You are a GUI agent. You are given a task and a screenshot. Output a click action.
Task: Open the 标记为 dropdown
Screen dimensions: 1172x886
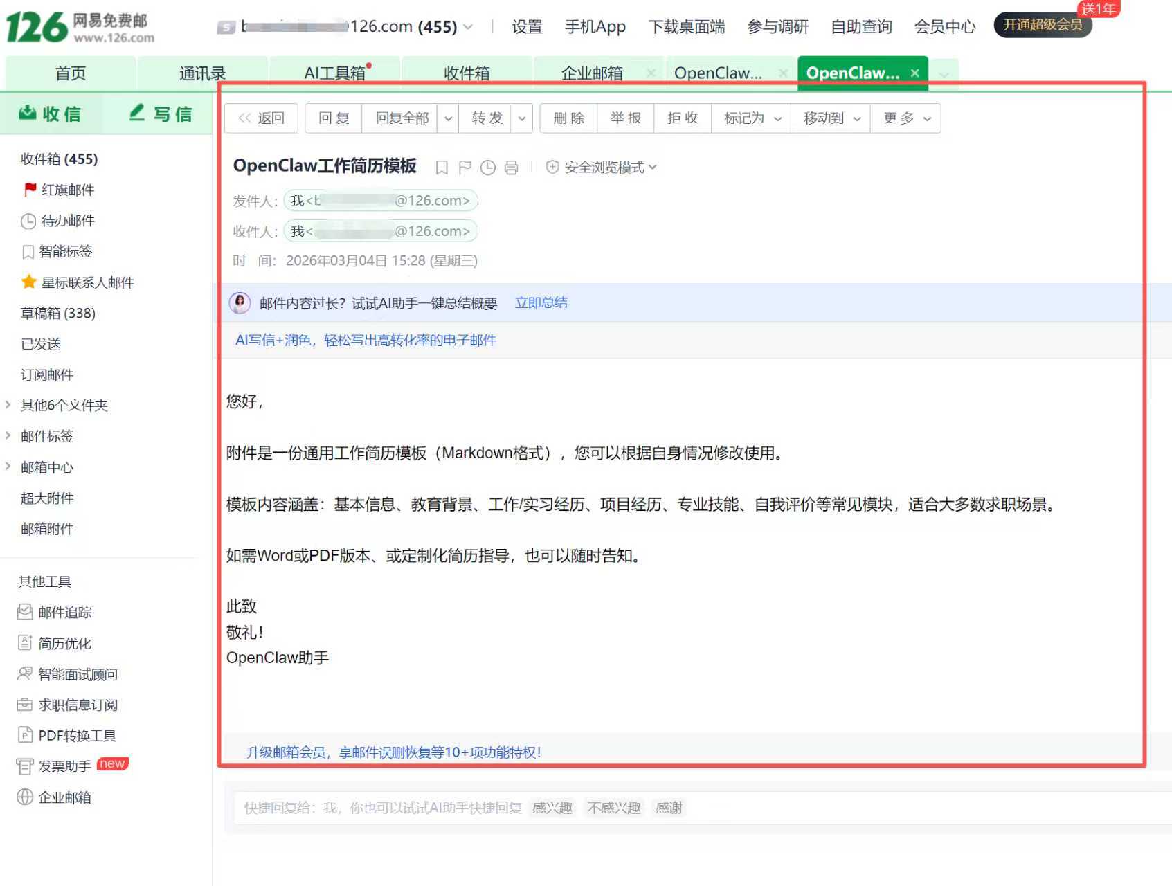pos(752,118)
